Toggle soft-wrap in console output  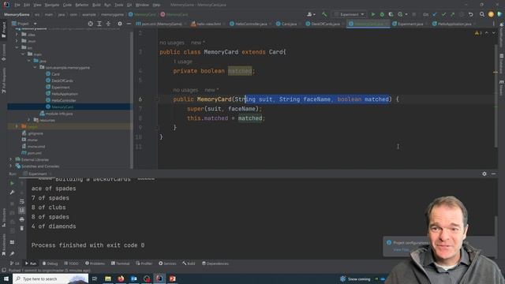pos(21,201)
